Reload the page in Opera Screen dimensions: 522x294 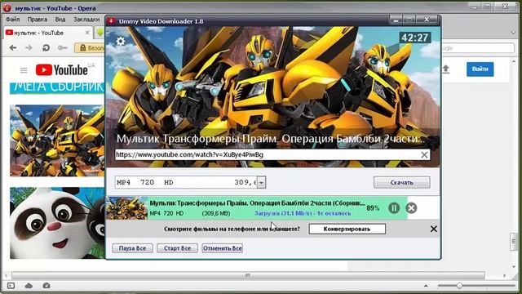click(46, 48)
